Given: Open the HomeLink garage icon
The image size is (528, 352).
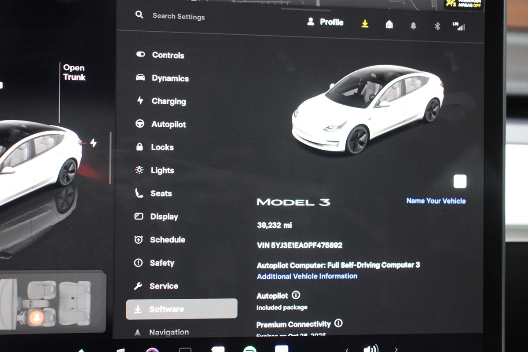Looking at the screenshot, I should tap(389, 25).
